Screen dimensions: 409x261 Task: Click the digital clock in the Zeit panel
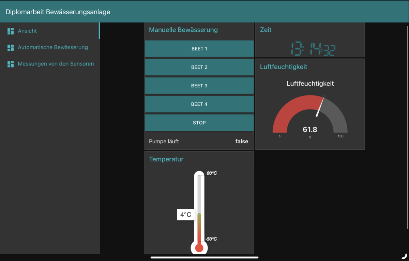click(313, 49)
